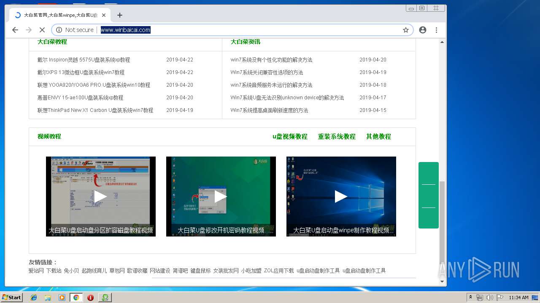Open the Chrome three-dot menu

click(x=436, y=30)
